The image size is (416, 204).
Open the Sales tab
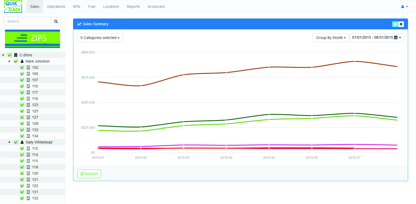[34, 7]
